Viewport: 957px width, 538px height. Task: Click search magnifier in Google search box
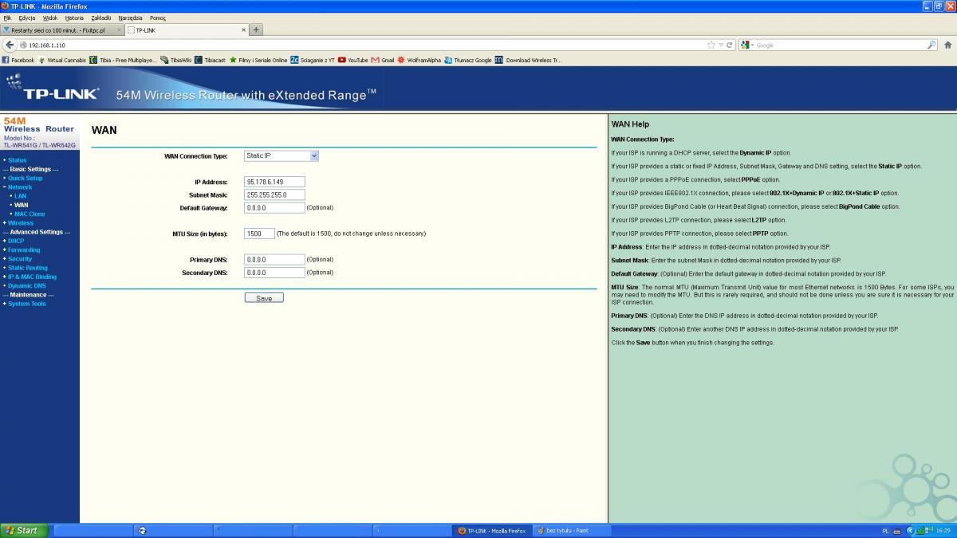(931, 45)
